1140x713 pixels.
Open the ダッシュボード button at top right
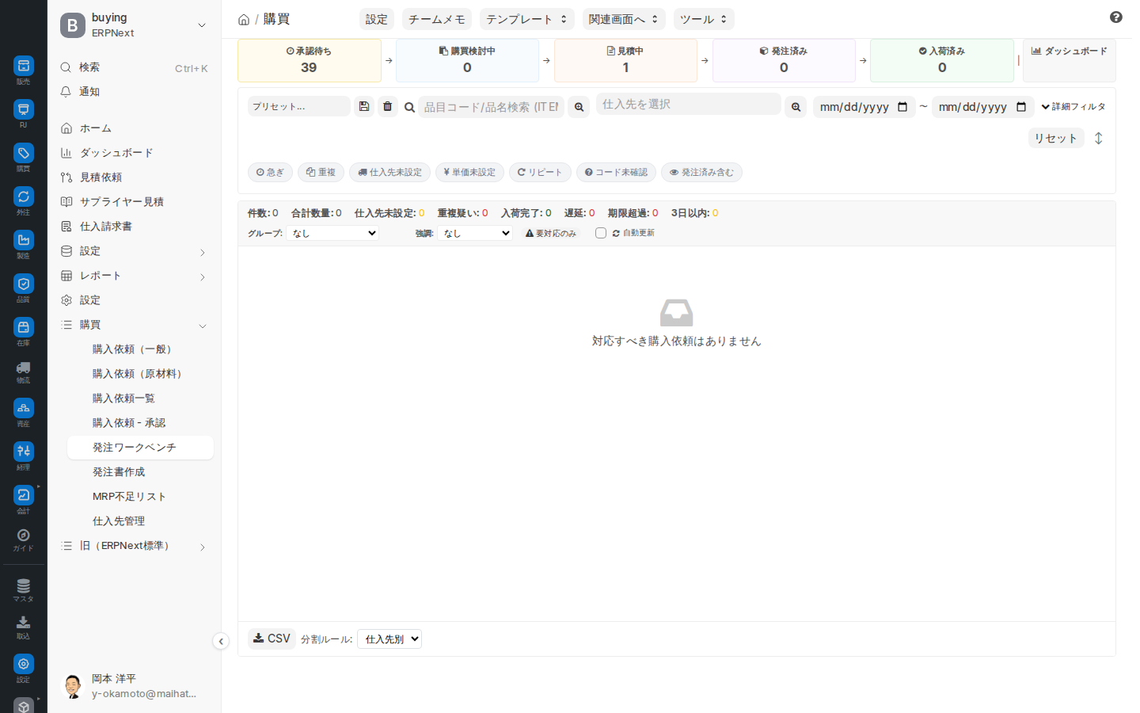point(1069,60)
